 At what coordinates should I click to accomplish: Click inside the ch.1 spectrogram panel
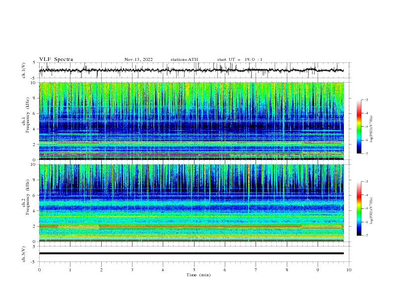pos(192,121)
